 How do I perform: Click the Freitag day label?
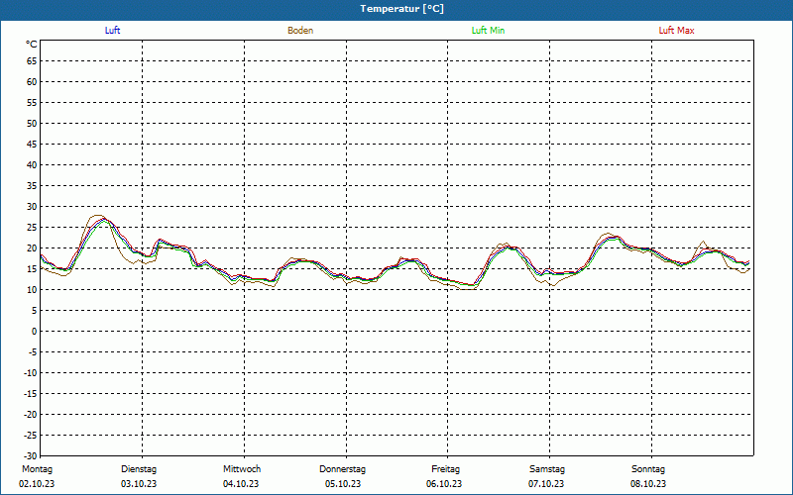[x=445, y=469]
